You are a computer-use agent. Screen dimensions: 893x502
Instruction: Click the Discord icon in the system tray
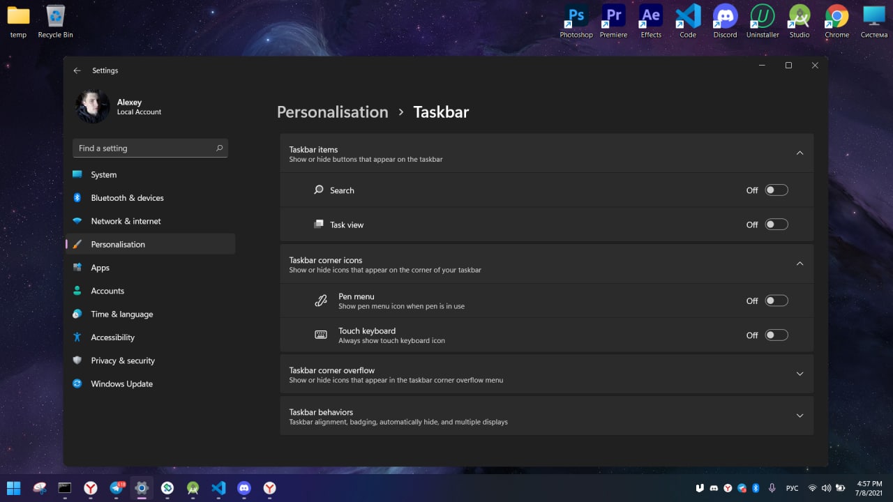pyautogui.click(x=714, y=488)
